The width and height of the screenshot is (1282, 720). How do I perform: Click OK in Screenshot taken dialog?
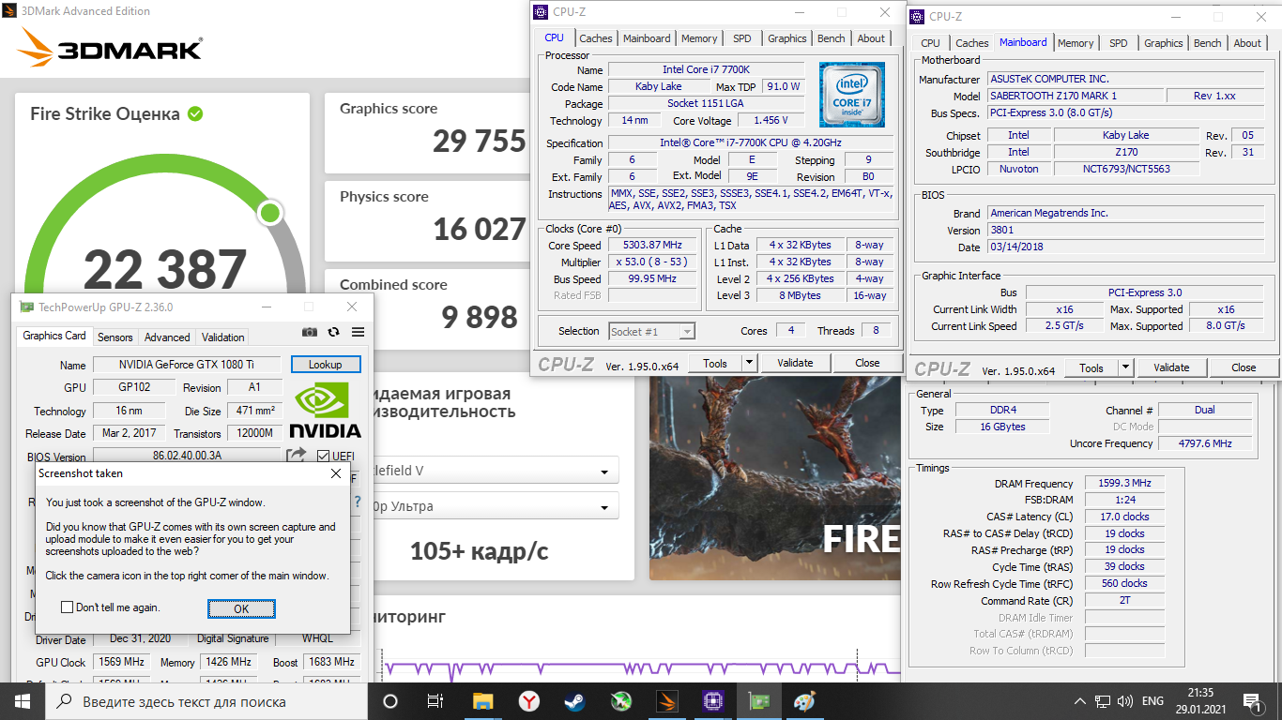pyautogui.click(x=241, y=608)
